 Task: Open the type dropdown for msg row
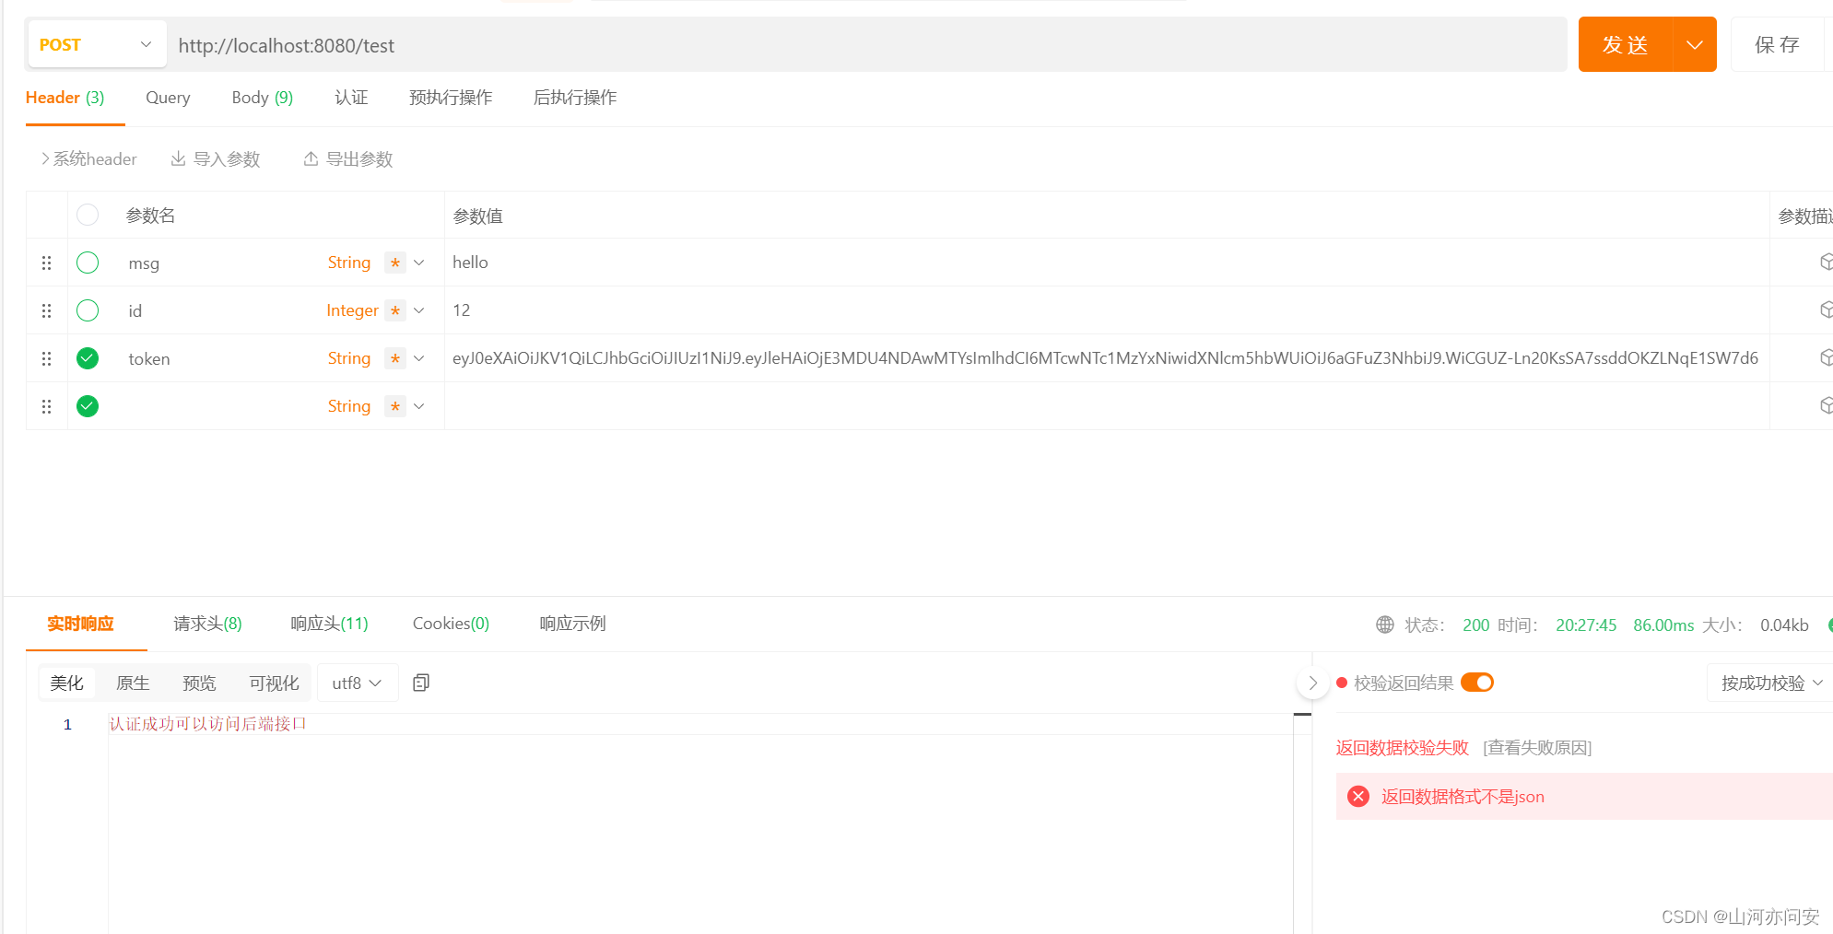click(x=419, y=263)
